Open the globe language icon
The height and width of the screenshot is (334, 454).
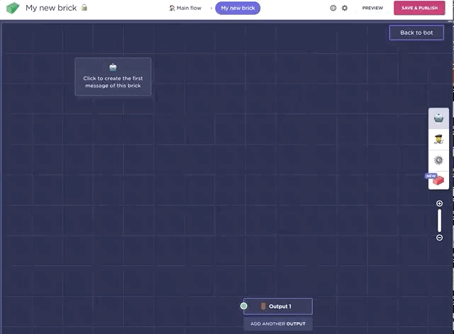coord(333,8)
